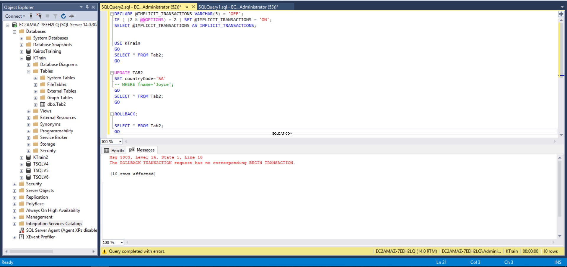Pin the SQLQuery2.sql tab
The height and width of the screenshot is (267, 567).
[187, 7]
